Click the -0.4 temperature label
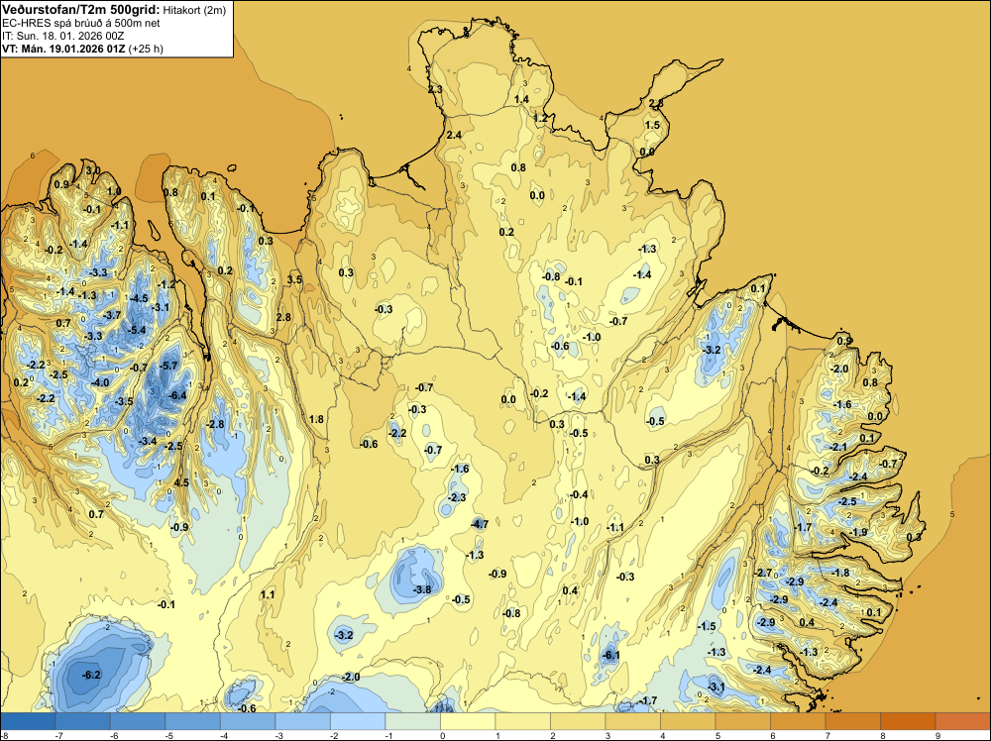The width and height of the screenshot is (991, 741). tap(579, 494)
